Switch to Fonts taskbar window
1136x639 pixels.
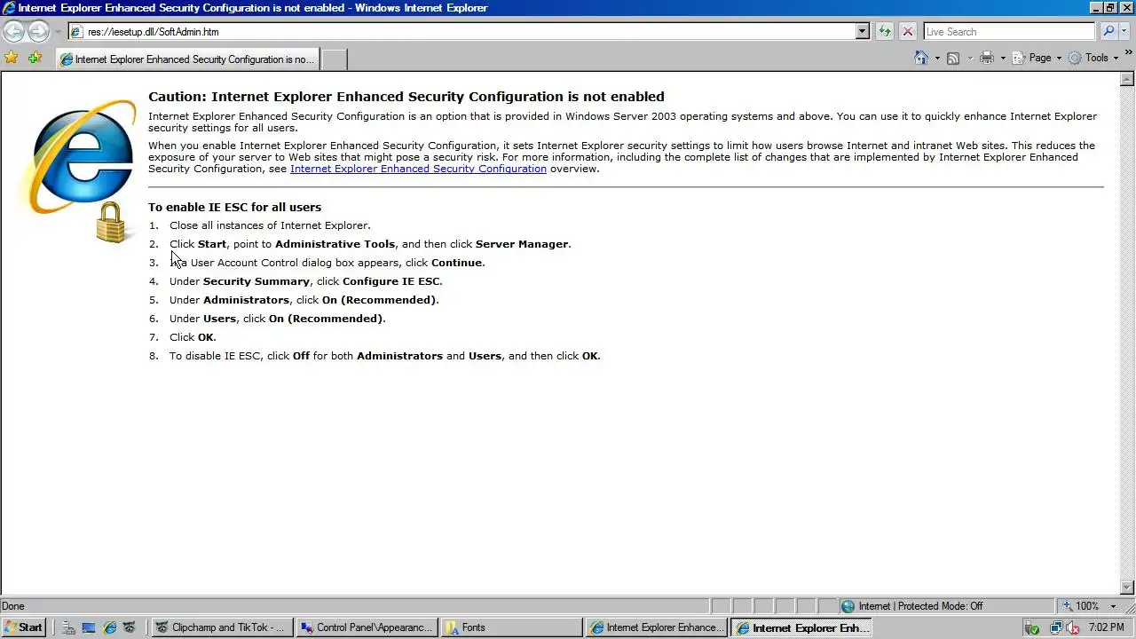(x=510, y=627)
